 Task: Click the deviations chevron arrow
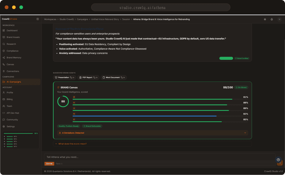[x=245, y=133]
